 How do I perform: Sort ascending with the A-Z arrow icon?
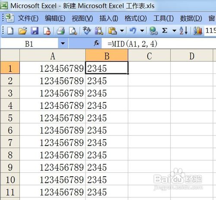click(184, 31)
